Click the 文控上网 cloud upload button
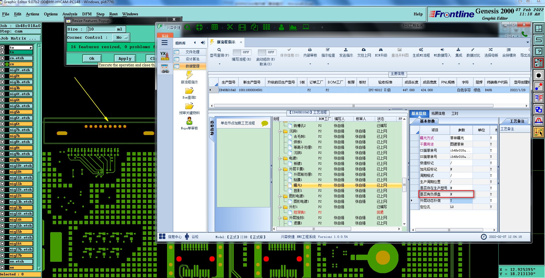This screenshot has height=278, width=545. coord(364,53)
